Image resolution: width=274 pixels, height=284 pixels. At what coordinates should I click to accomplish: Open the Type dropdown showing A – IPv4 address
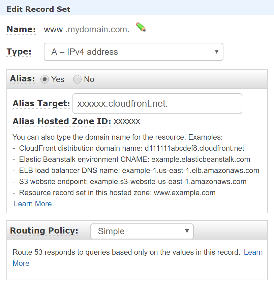point(133,52)
